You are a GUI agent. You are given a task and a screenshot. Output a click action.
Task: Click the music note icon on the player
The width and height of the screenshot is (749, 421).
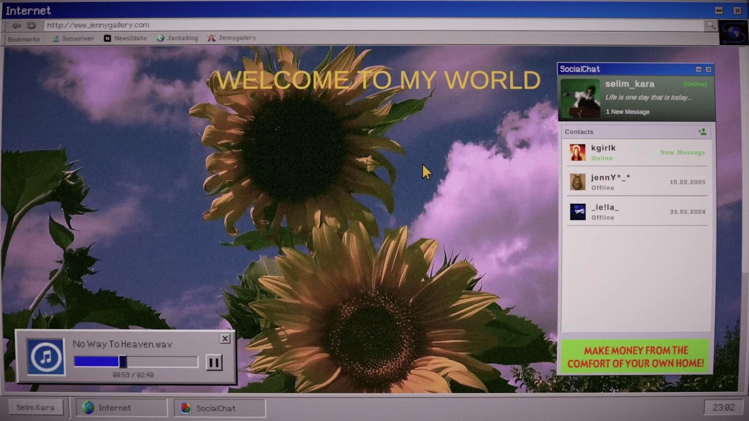(46, 356)
